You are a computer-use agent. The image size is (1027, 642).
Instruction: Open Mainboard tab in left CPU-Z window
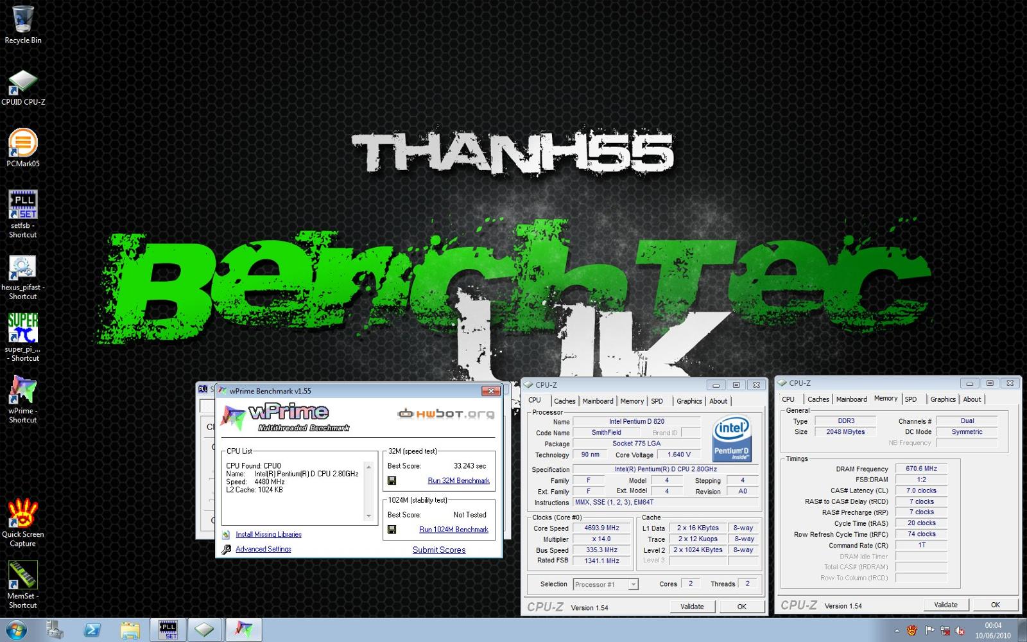[598, 401]
